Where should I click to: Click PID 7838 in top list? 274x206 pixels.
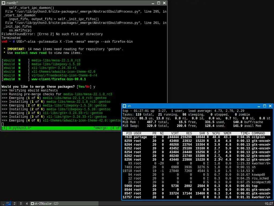128,137
